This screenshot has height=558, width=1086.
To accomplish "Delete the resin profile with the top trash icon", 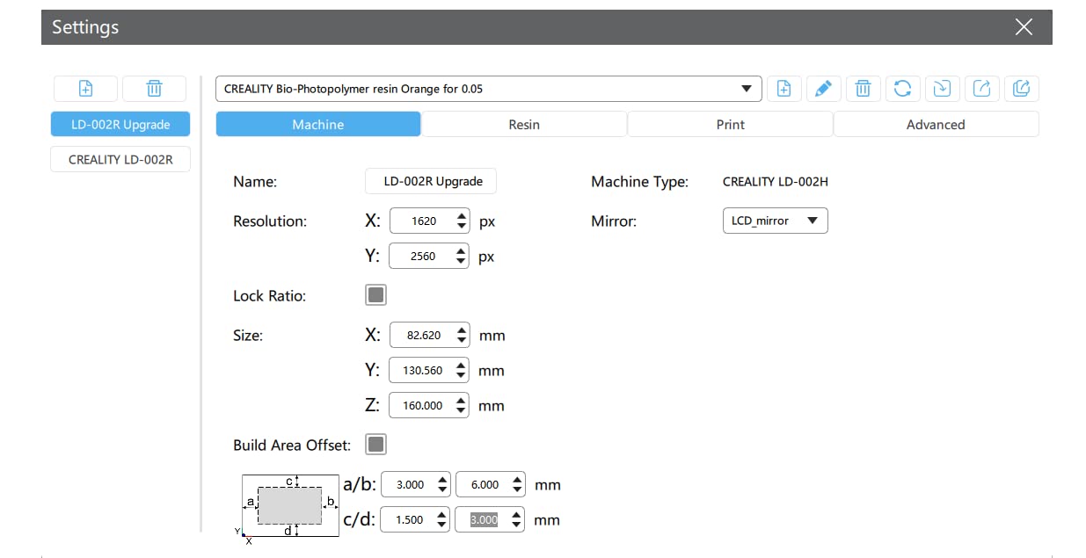I will (x=864, y=88).
